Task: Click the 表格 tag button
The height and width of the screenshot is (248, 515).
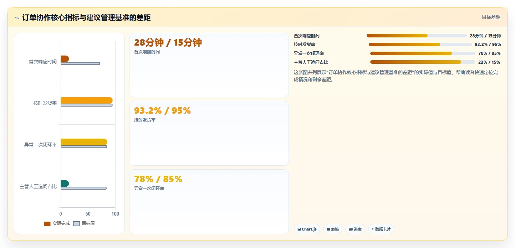Action: tap(333, 229)
